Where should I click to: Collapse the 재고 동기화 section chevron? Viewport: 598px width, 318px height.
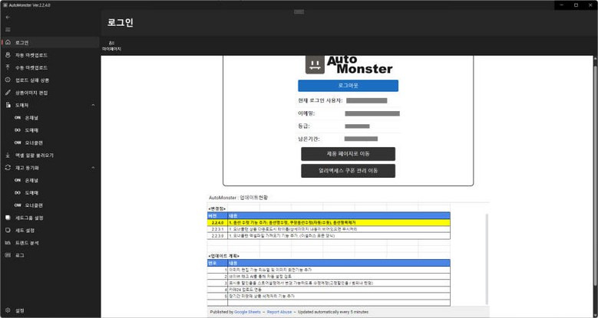(x=93, y=168)
